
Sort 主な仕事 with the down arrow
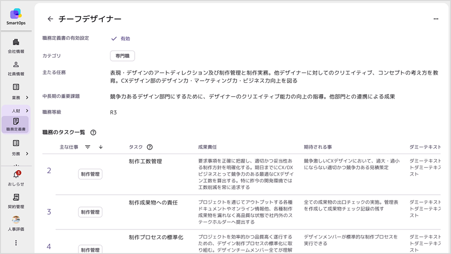100,147
